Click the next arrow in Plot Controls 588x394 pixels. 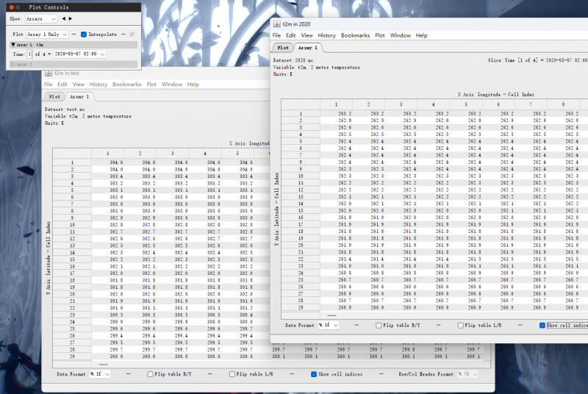[x=70, y=18]
